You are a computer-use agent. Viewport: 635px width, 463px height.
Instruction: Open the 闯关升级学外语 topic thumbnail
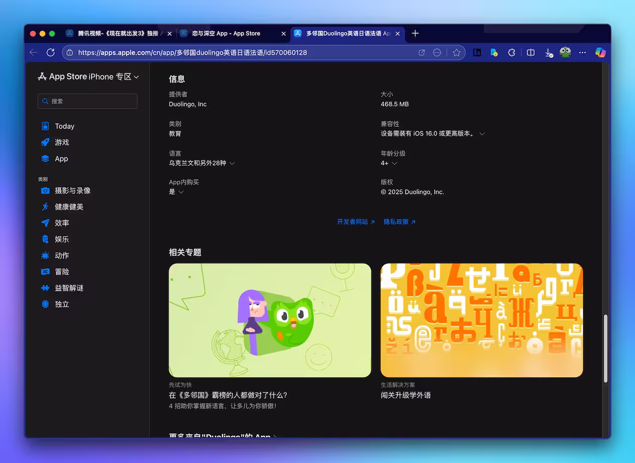tap(482, 321)
